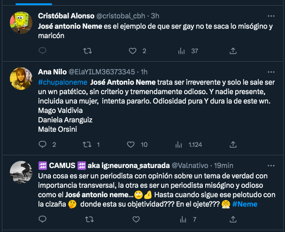
Task: Share Ana Nilo's tweet
Action: (x=226, y=144)
